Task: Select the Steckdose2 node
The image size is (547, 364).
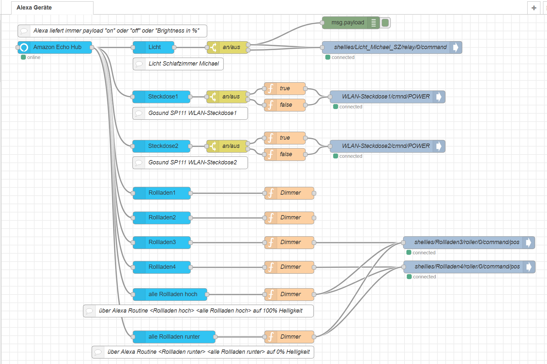Action: pyautogui.click(x=161, y=146)
